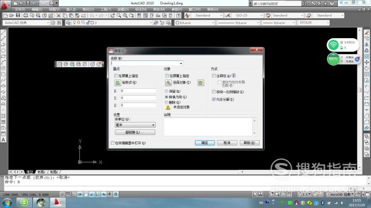Check 在屏幕上指定 under 对象
371x208 pixels.
click(x=167, y=76)
